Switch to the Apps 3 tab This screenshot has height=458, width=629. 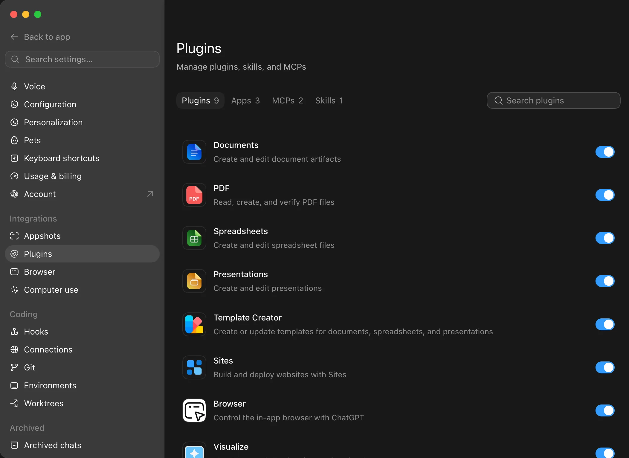(x=245, y=100)
